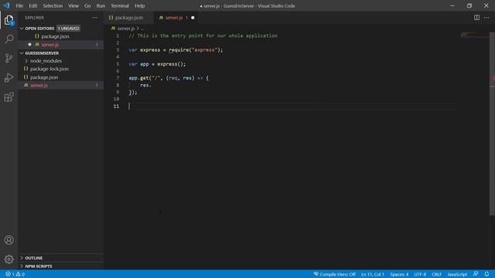Open the Terminal menu
495x278 pixels.
120,5
